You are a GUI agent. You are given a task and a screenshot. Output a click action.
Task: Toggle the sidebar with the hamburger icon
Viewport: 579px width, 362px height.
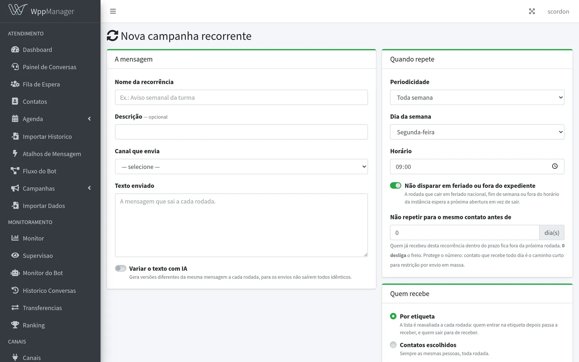point(113,11)
